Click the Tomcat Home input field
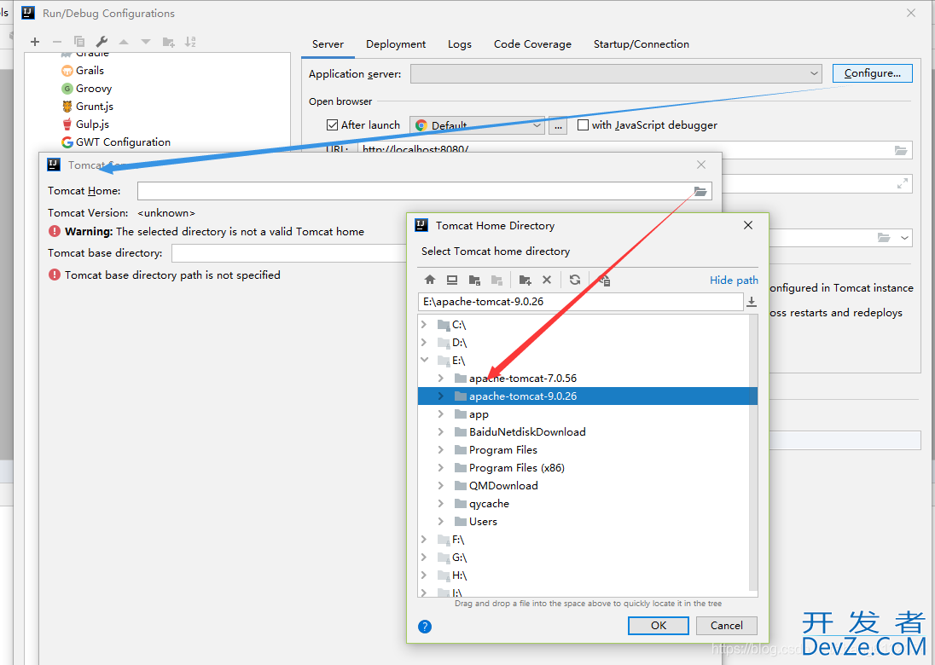This screenshot has height=665, width=935. click(x=415, y=191)
